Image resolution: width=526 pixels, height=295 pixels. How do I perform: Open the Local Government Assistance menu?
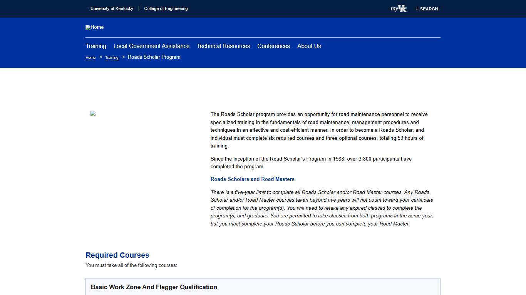pyautogui.click(x=151, y=46)
